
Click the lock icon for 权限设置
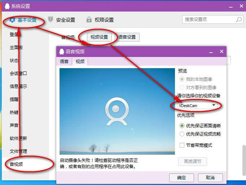[89, 20]
